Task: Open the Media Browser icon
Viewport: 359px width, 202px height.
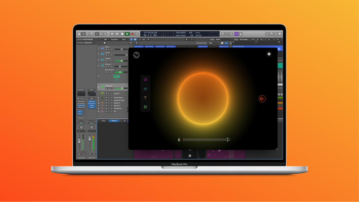Action: tap(280, 34)
